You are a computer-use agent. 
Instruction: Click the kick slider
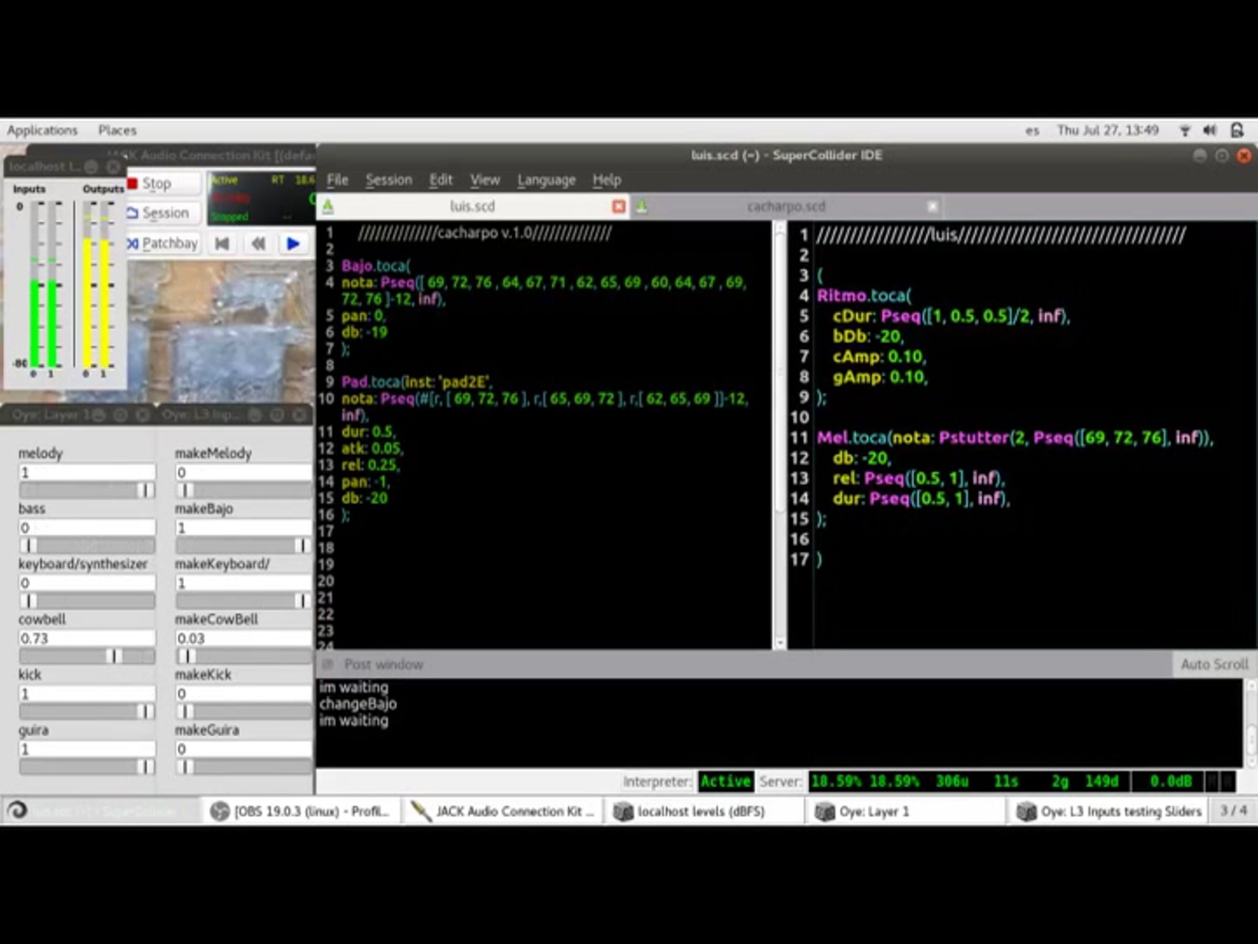coord(87,712)
